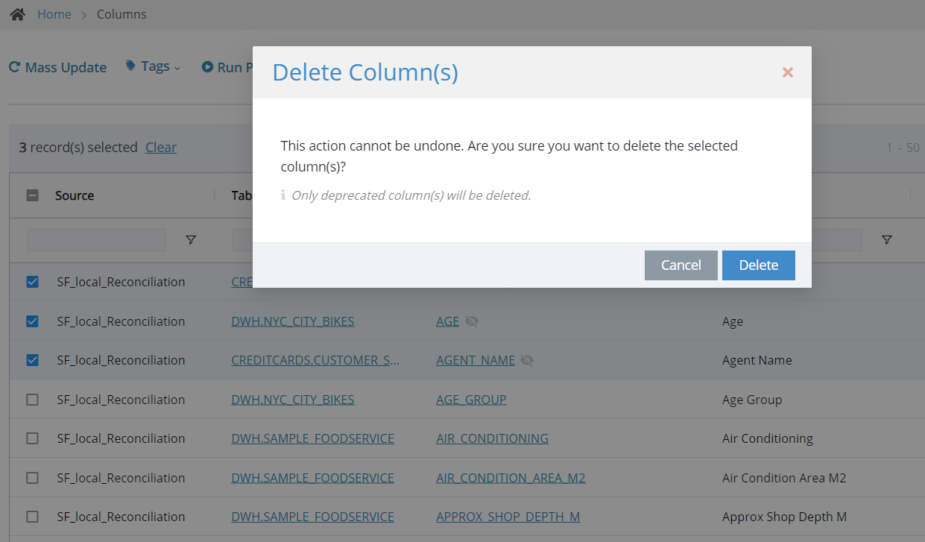925x542 pixels.
Task: Select the Age Group label cell
Action: click(752, 400)
